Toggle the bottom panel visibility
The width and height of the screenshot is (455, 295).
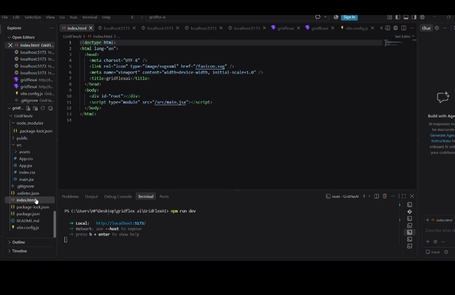point(406,17)
